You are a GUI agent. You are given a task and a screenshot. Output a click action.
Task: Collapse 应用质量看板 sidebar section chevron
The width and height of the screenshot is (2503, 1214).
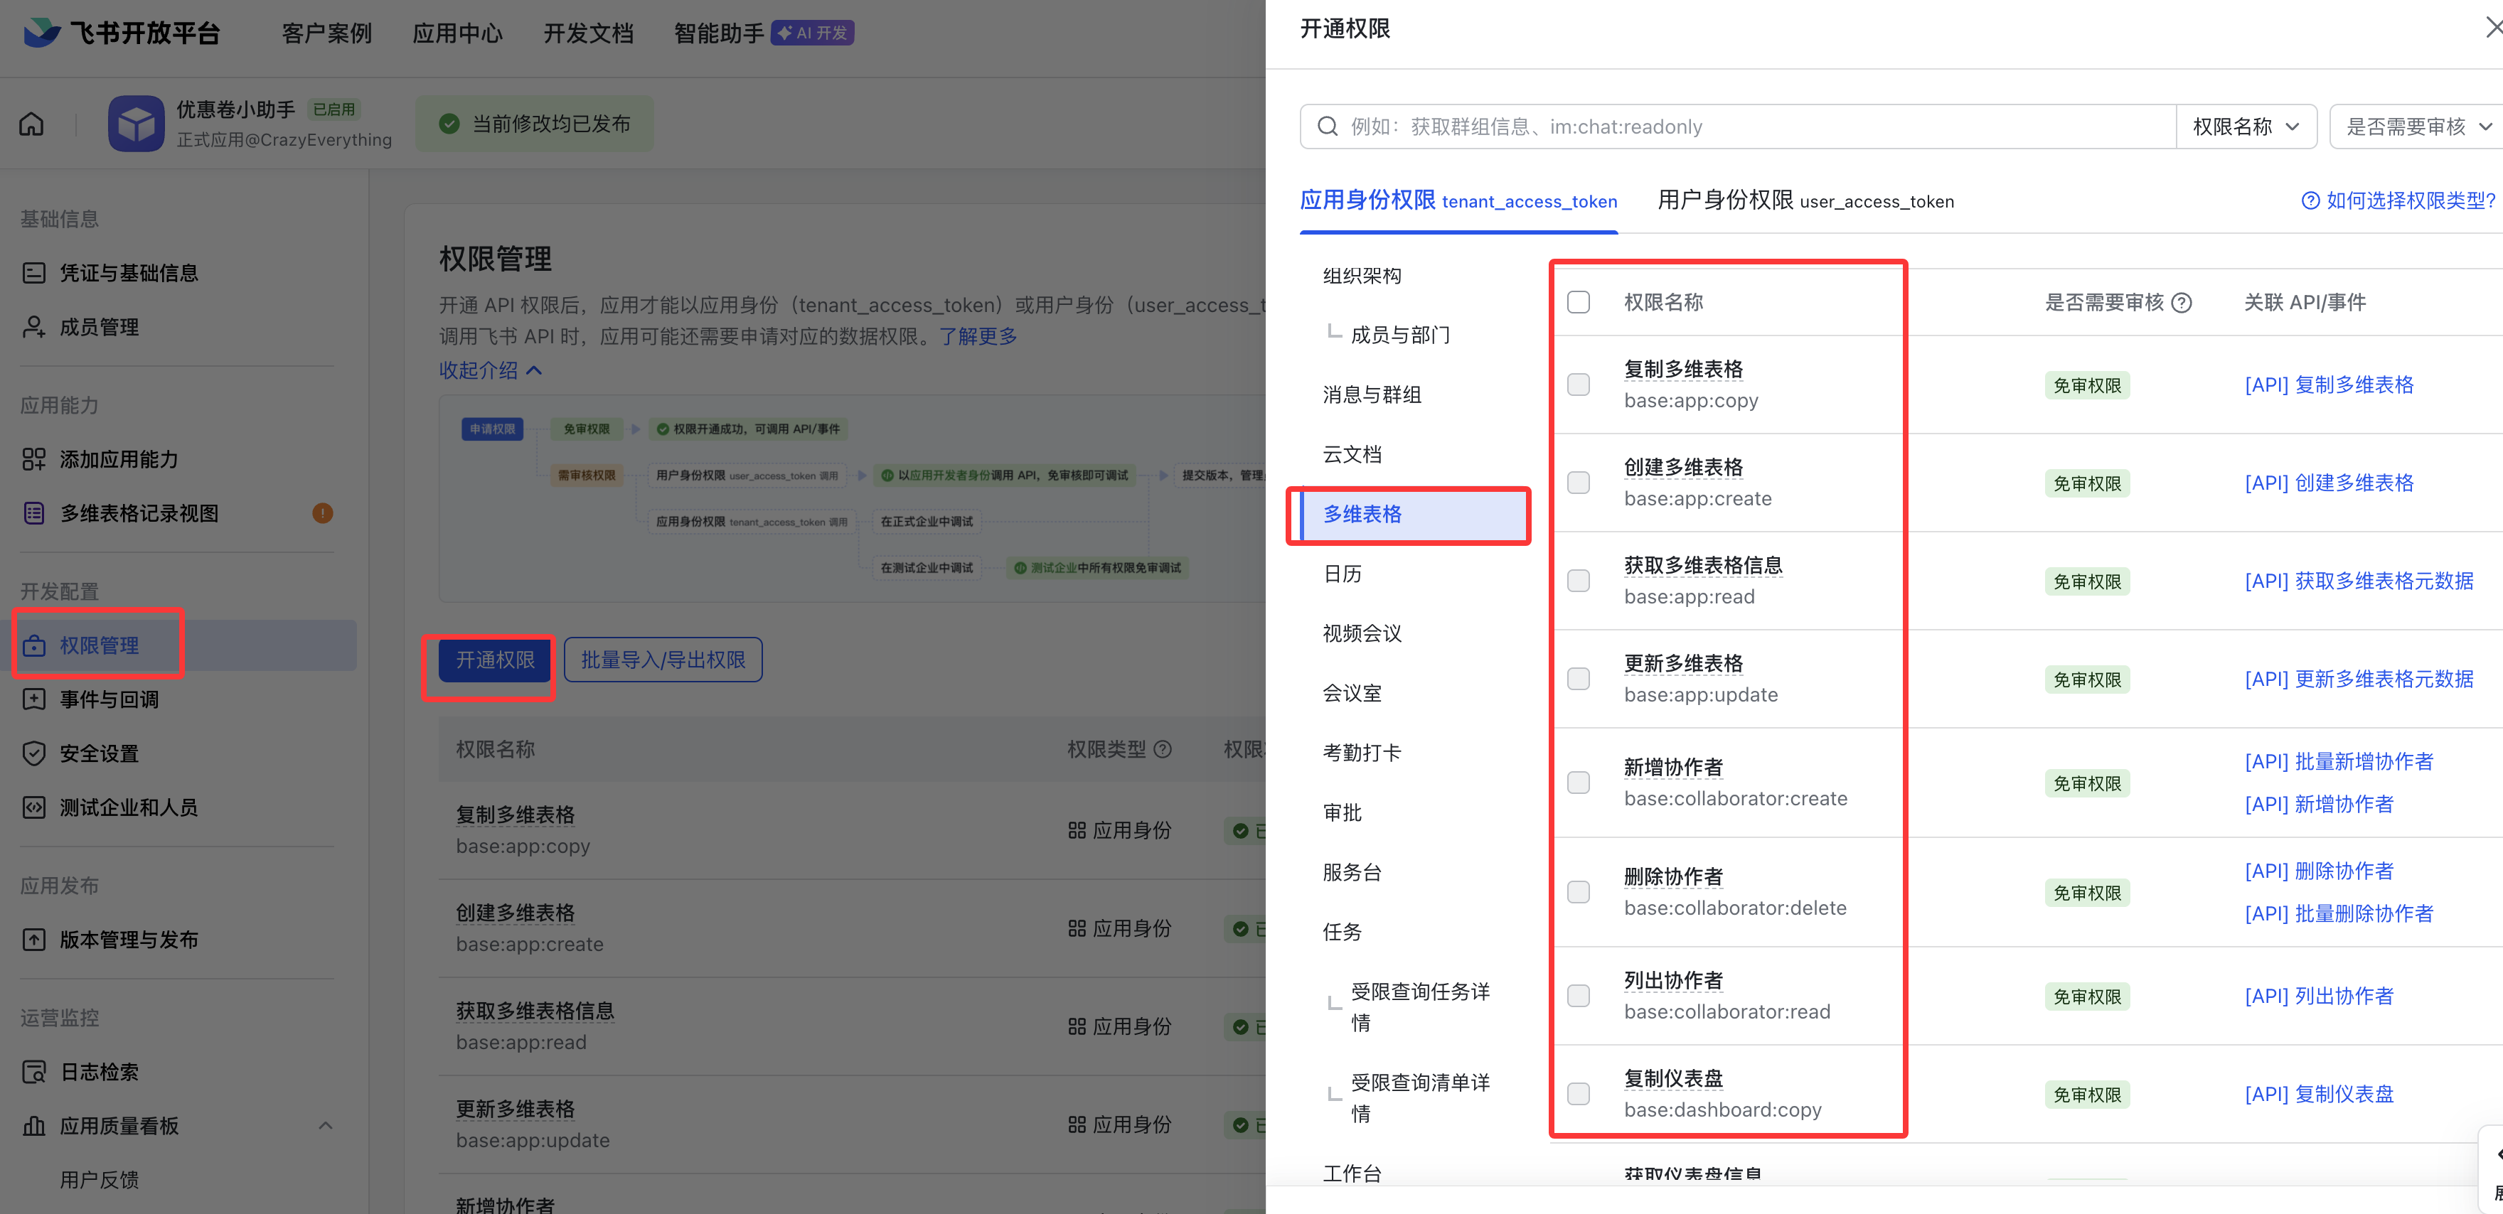tap(326, 1126)
